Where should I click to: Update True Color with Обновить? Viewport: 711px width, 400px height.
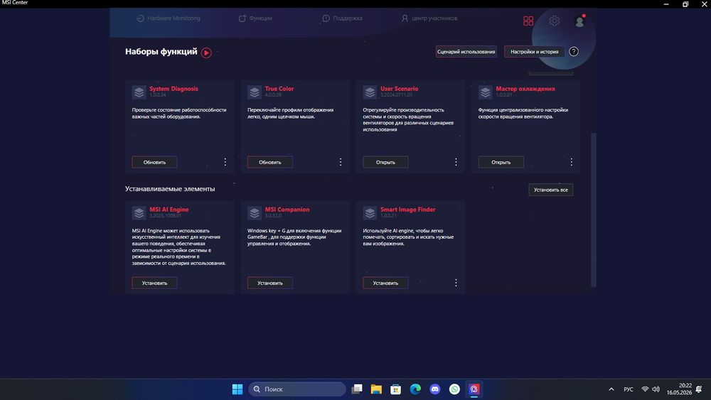point(270,162)
